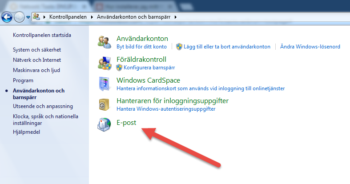Click the blue Back arrow button
This screenshot has width=350, height=184.
[7, 17]
